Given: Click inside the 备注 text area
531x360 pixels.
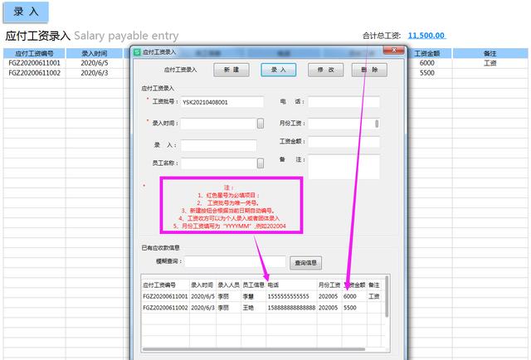Looking at the screenshot, I should pos(344,167).
